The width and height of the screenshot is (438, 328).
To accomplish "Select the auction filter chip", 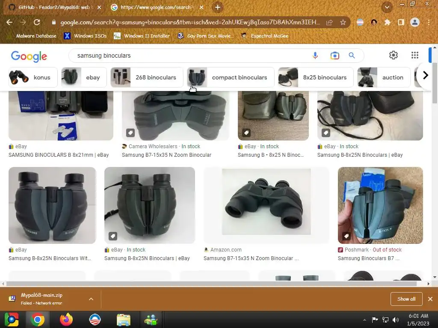I will [x=384, y=77].
